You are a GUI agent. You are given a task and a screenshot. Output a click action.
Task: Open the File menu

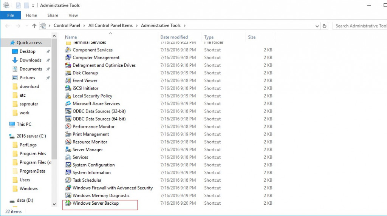[10, 15]
